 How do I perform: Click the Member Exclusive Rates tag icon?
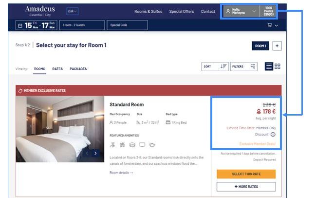pyautogui.click(x=20, y=91)
